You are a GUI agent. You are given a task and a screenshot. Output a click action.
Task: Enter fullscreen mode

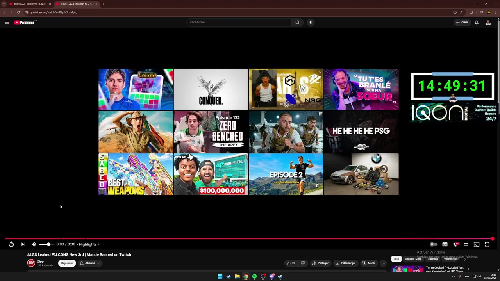pos(487,244)
